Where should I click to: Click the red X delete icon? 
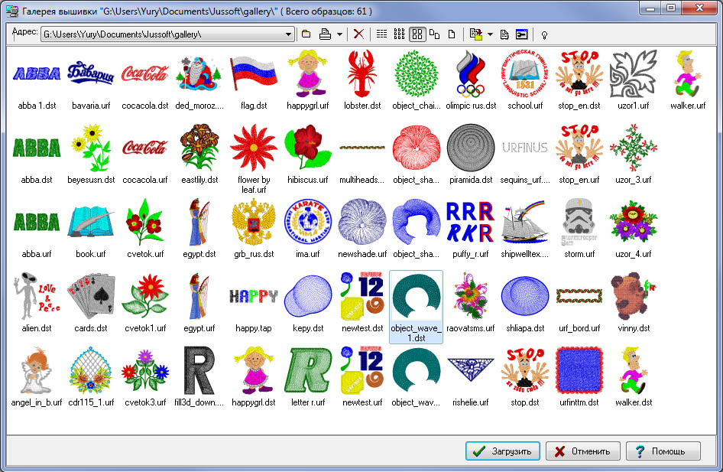point(358,34)
